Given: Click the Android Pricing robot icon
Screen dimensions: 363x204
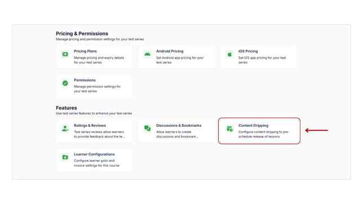Looking at the screenshot, I should 147,54.
